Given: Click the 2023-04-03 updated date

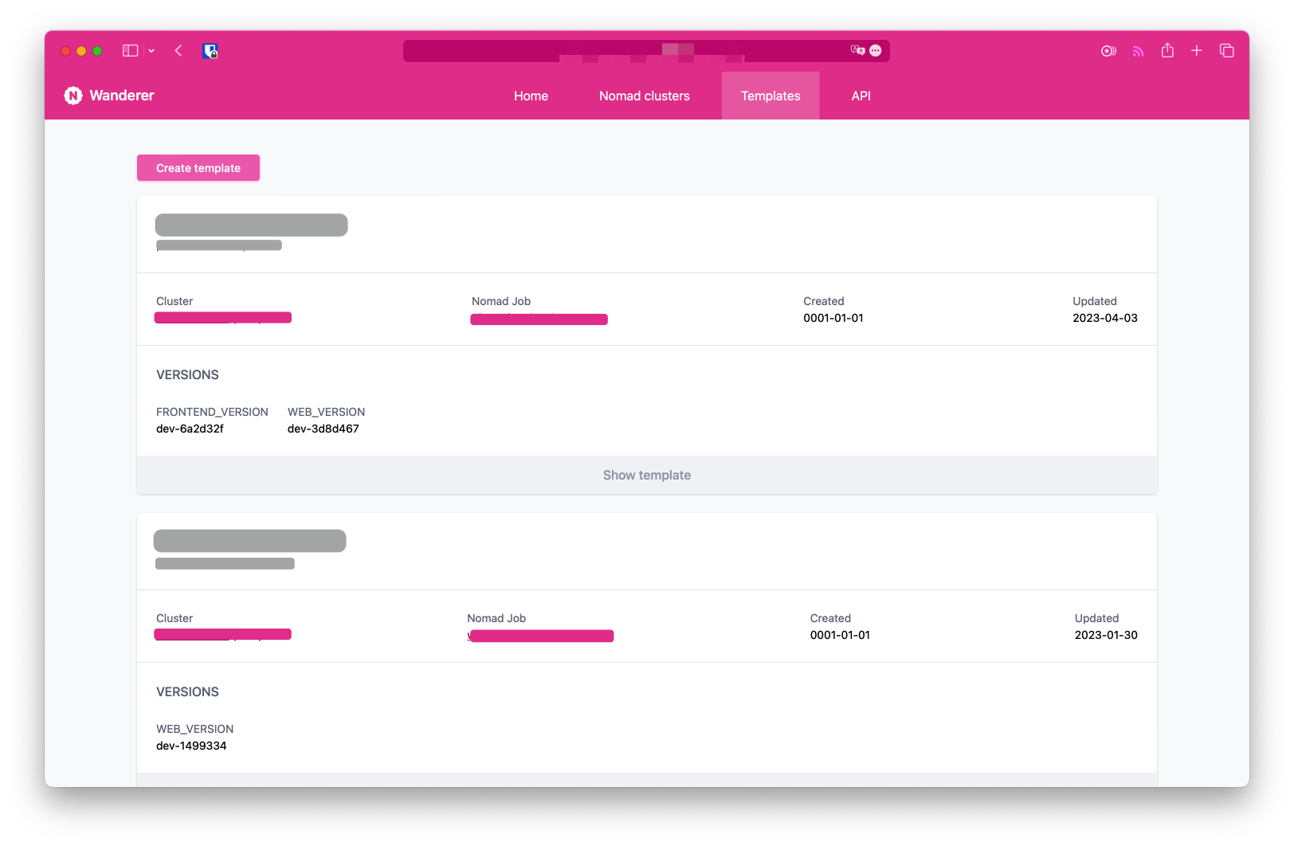Looking at the screenshot, I should [x=1105, y=318].
